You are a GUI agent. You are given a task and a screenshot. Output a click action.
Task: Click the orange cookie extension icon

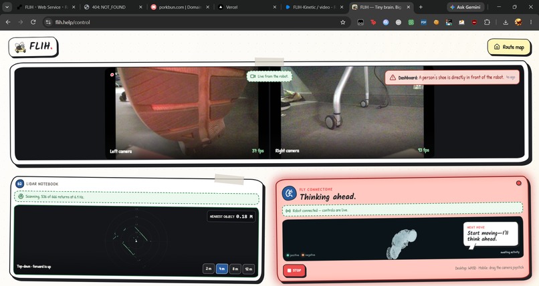436,22
